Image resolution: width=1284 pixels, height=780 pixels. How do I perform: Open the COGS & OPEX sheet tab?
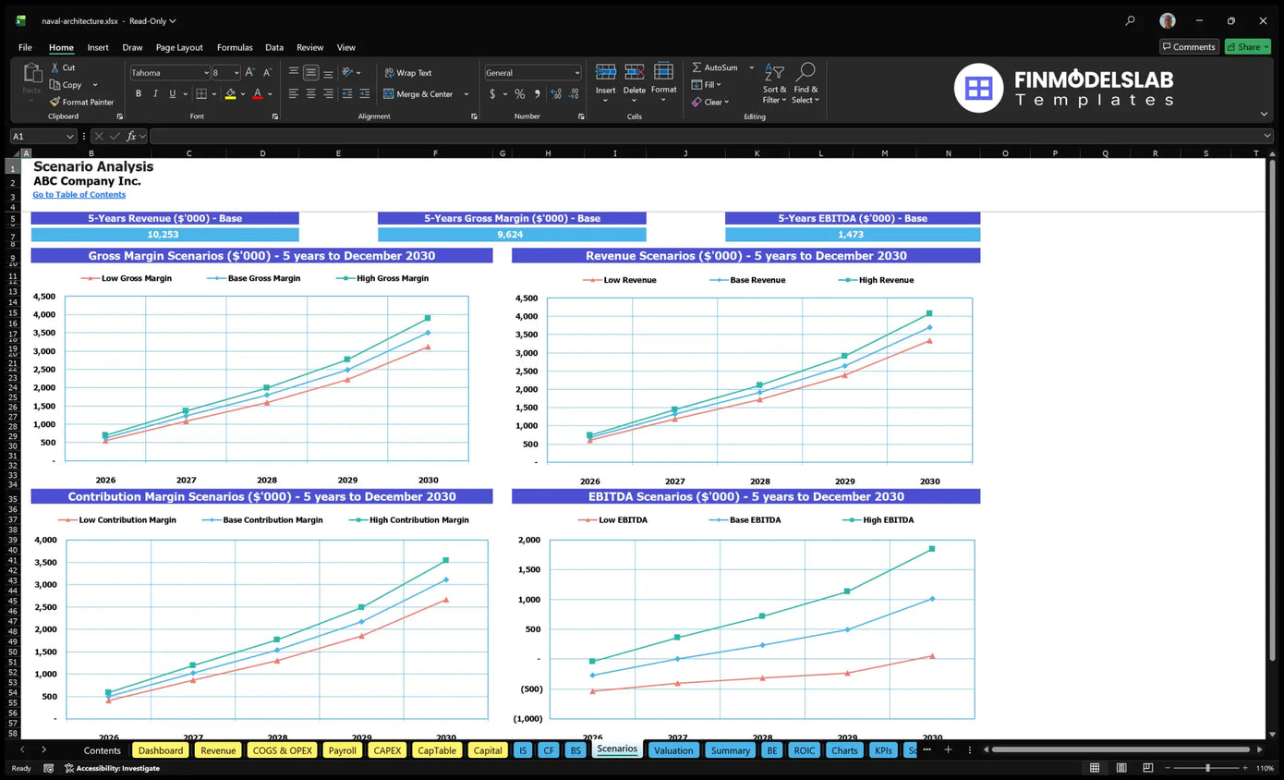click(283, 750)
